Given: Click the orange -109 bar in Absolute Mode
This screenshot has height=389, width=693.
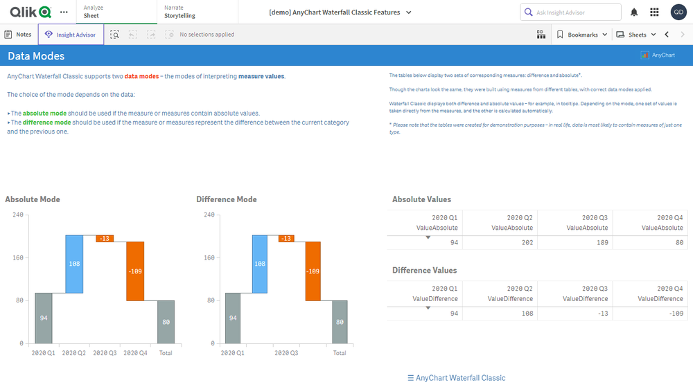Looking at the screenshot, I should [135, 271].
